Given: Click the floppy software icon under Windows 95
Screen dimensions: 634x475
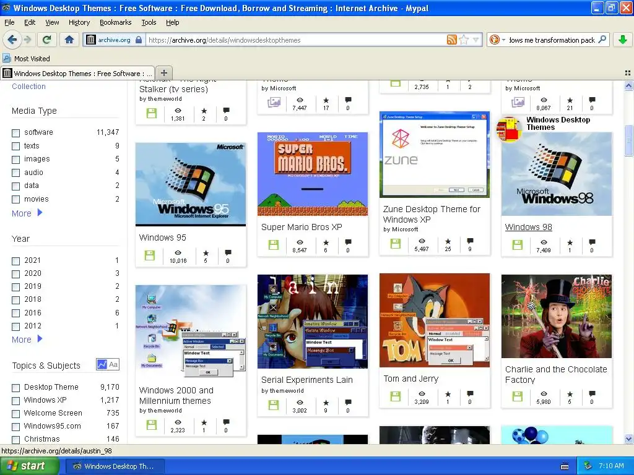Looking at the screenshot, I should 150,255.
